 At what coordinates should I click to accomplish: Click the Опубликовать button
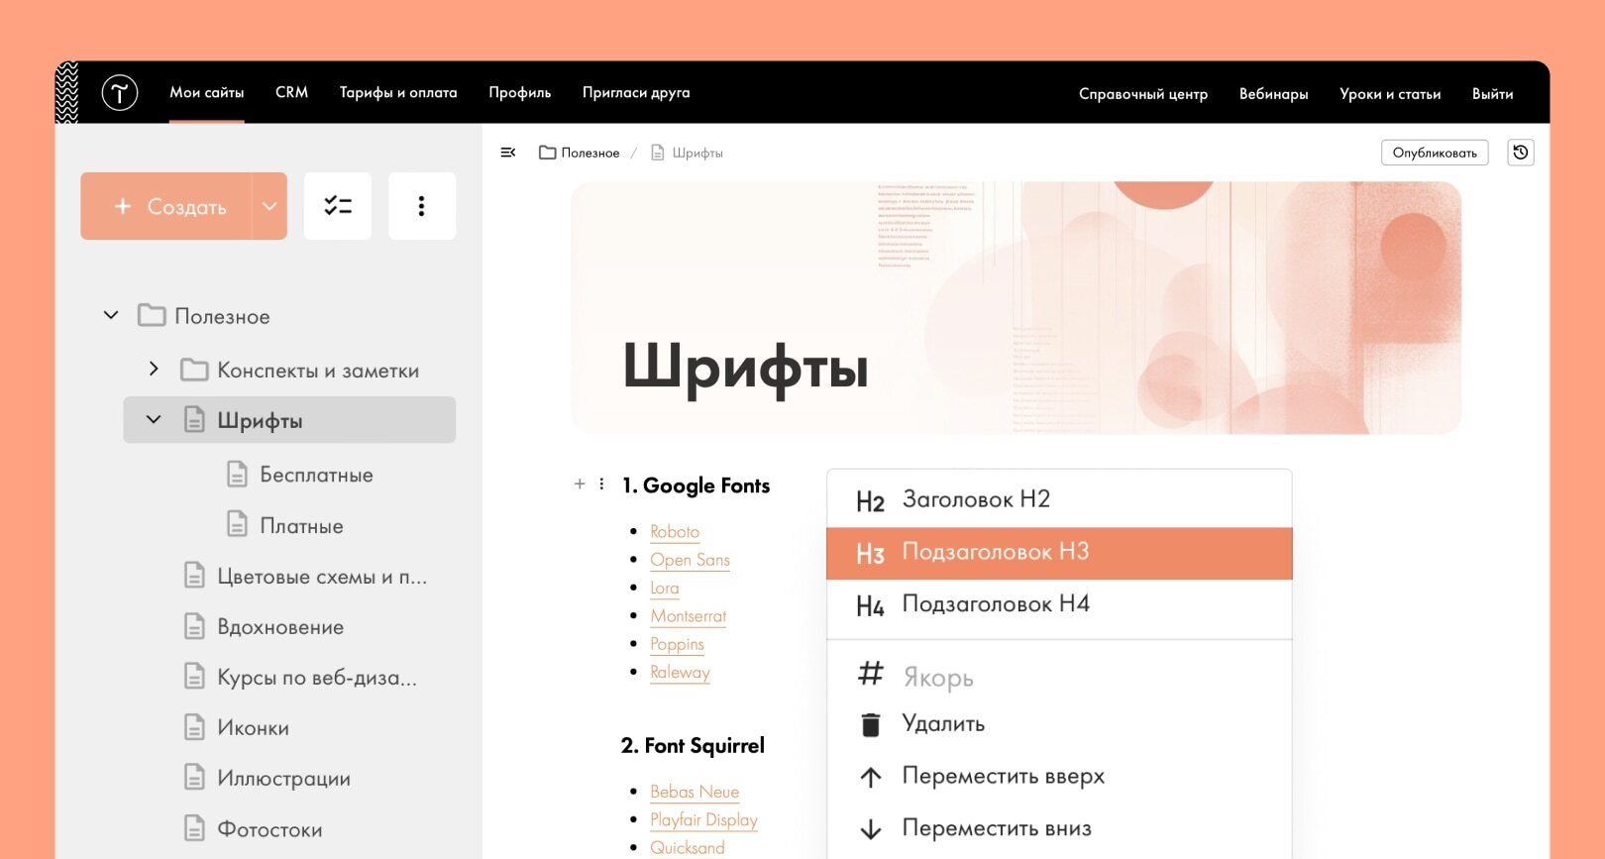pos(1435,153)
